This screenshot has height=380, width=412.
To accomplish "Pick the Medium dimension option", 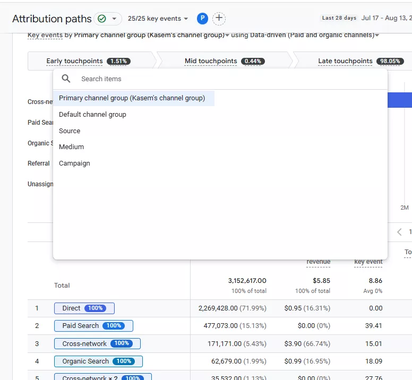I will pyautogui.click(x=71, y=147).
